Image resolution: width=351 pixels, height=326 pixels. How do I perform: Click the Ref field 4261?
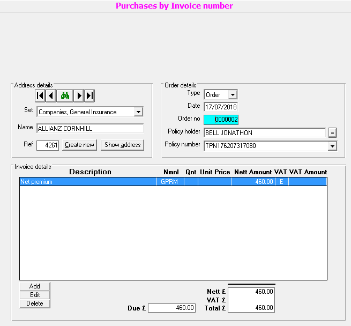[48, 145]
